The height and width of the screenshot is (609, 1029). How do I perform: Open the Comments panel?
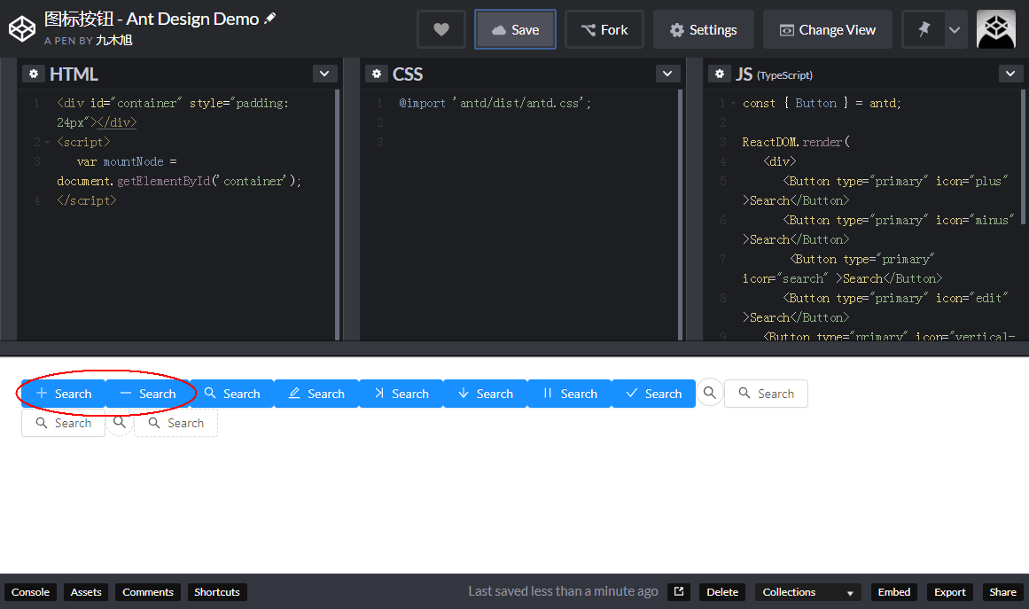click(x=148, y=592)
